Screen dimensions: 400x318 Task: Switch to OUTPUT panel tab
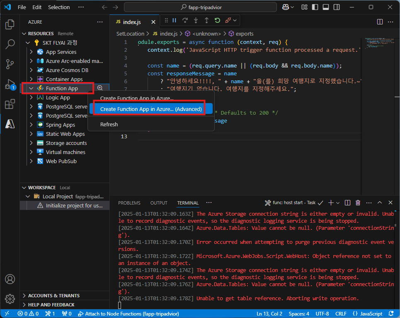(x=159, y=203)
